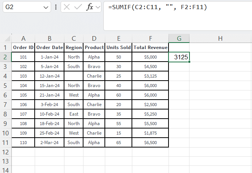The width and height of the screenshot is (252, 173).
Task: Click the three-dot formula bar resize handle
Action: pyautogui.click(x=56, y=7)
